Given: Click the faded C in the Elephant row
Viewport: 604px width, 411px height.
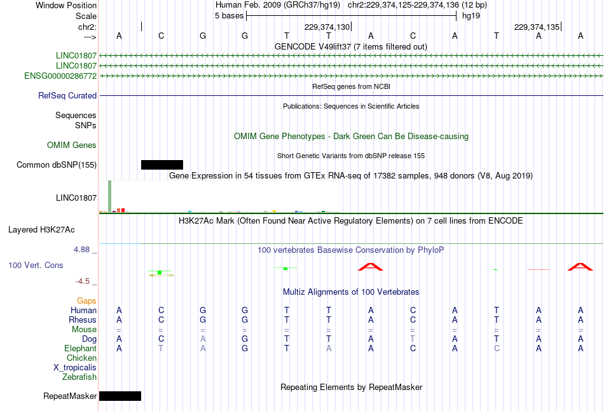Looking at the screenshot, I should 497,348.
